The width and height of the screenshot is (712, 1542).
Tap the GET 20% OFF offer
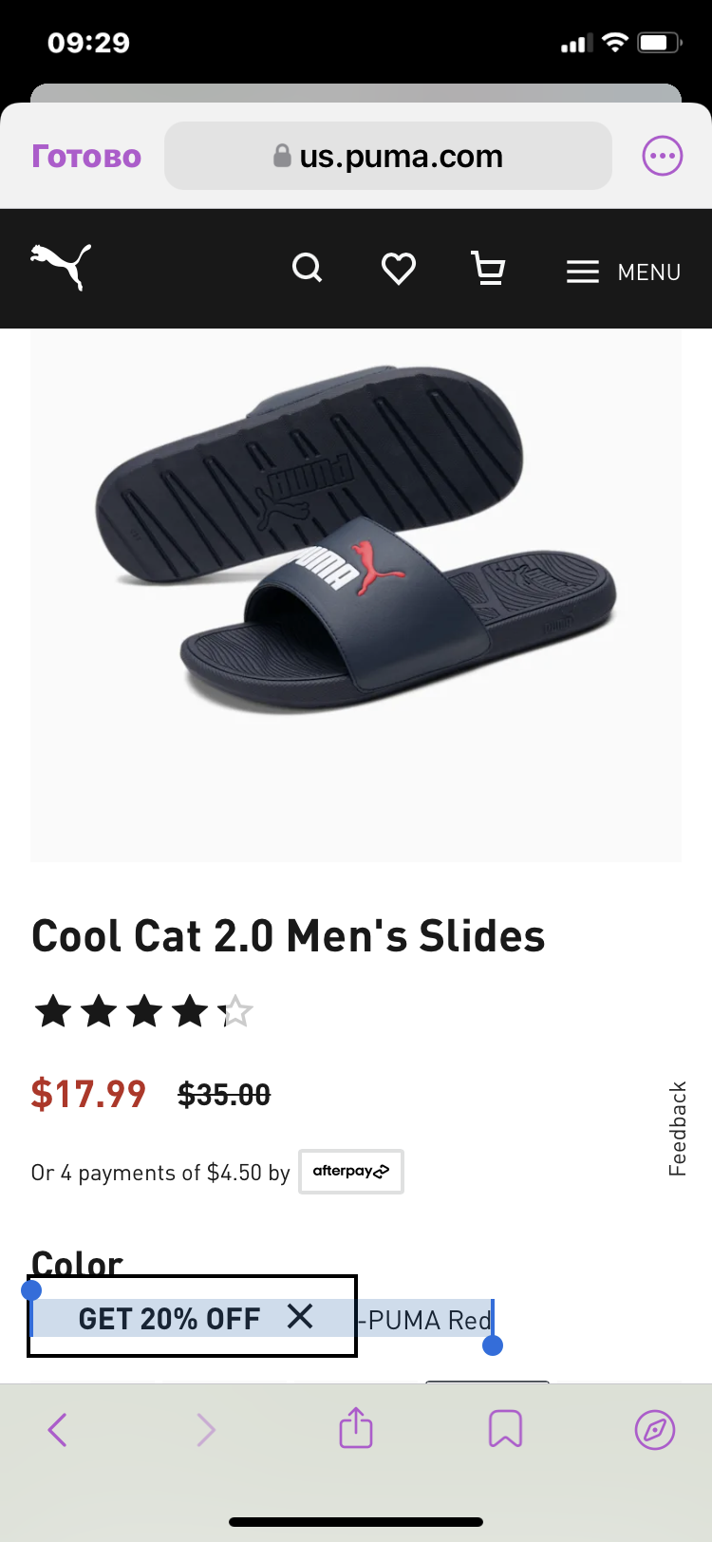(x=169, y=1318)
